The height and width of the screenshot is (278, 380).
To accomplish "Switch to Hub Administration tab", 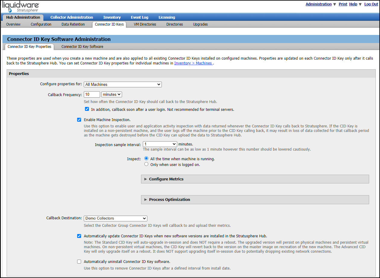I will tap(23, 17).
